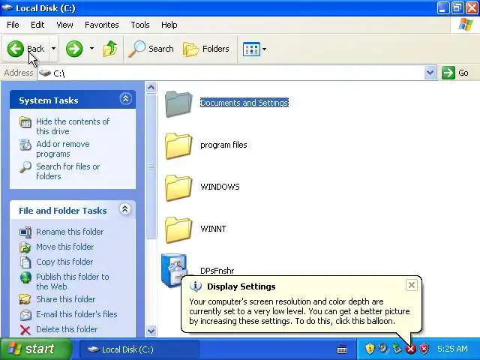The height and width of the screenshot is (360, 480).
Task: Click the Share this folder icon
Action: [x=25, y=299]
